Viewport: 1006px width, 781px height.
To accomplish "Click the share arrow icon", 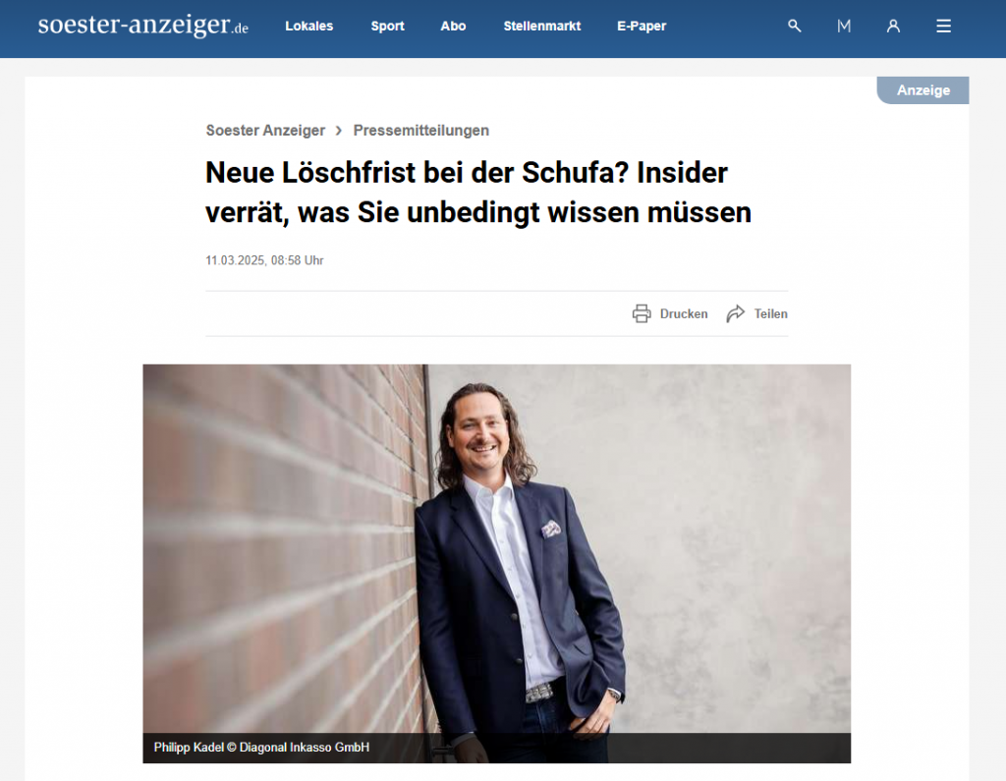I will (735, 313).
